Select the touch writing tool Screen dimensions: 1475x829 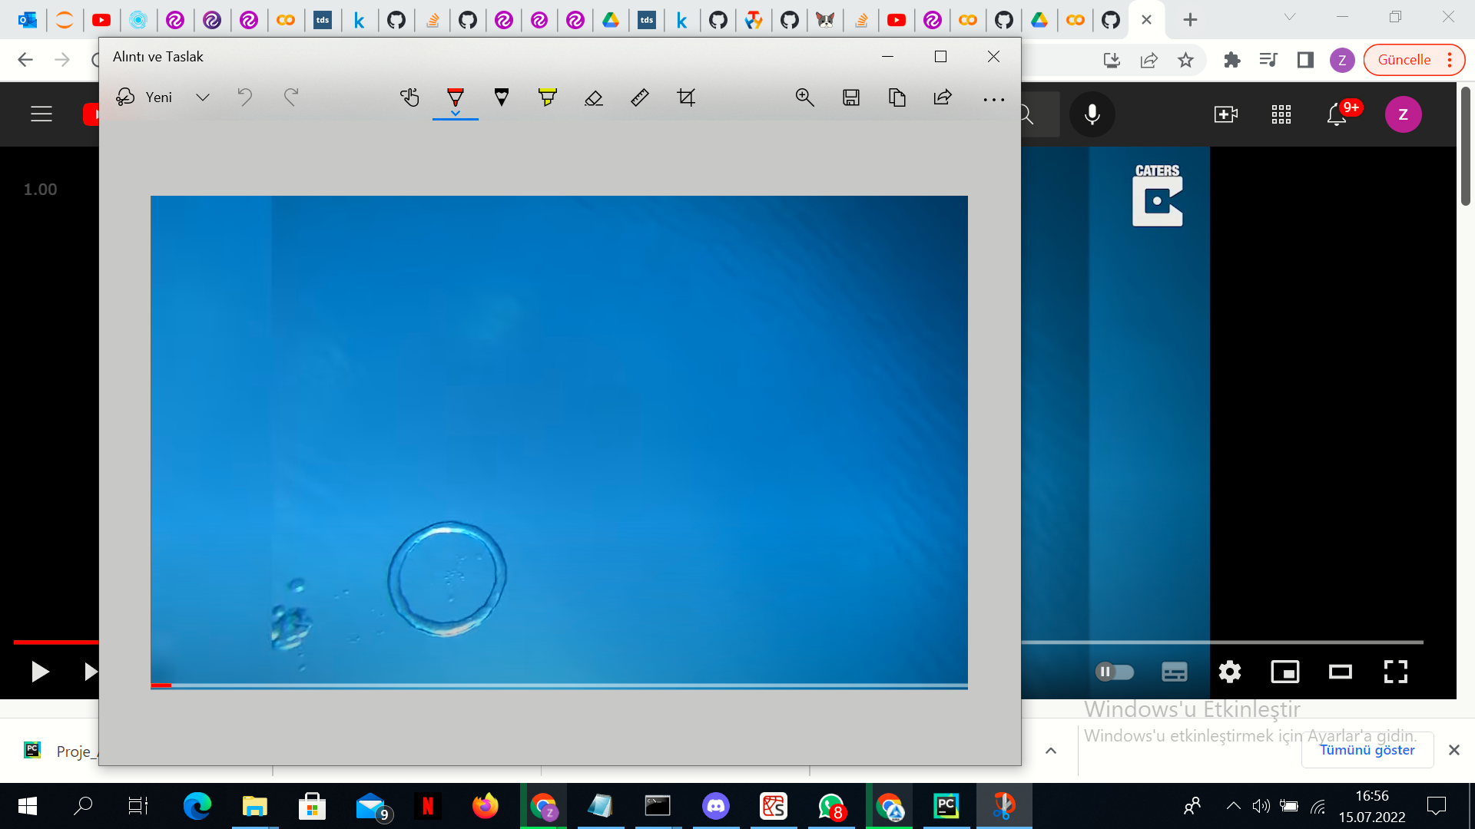[409, 97]
